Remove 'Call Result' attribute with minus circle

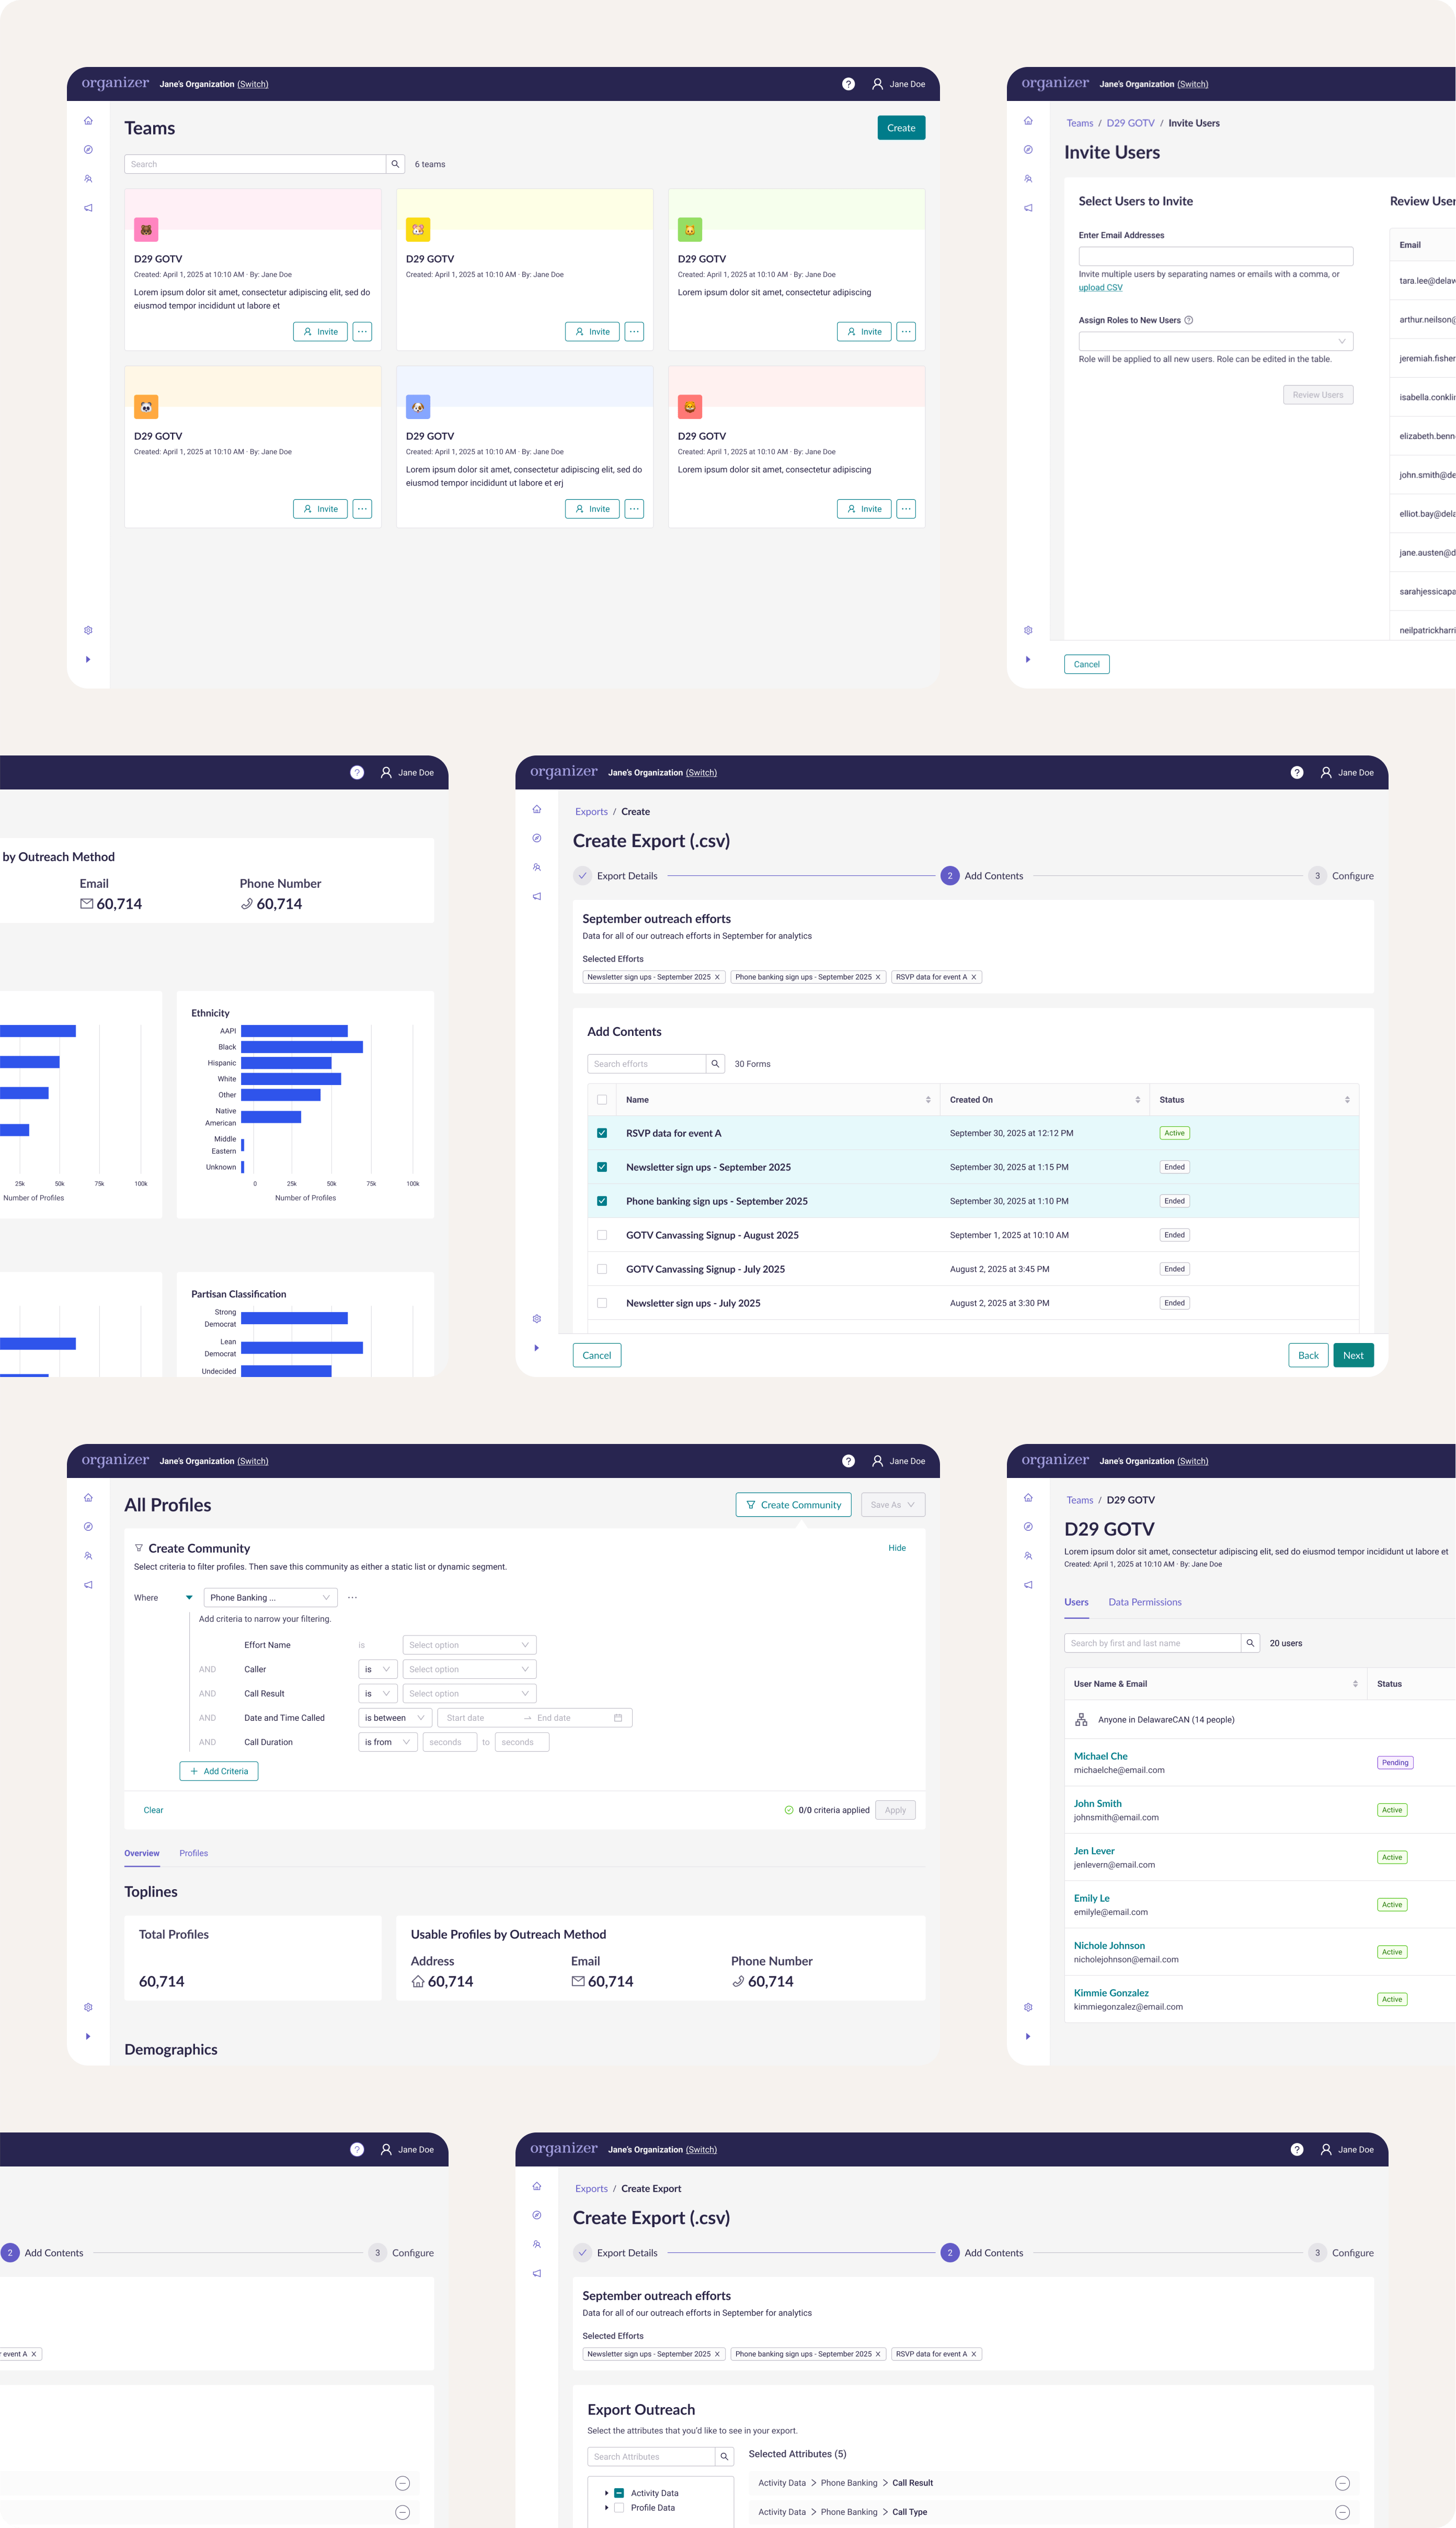pos(1342,2482)
